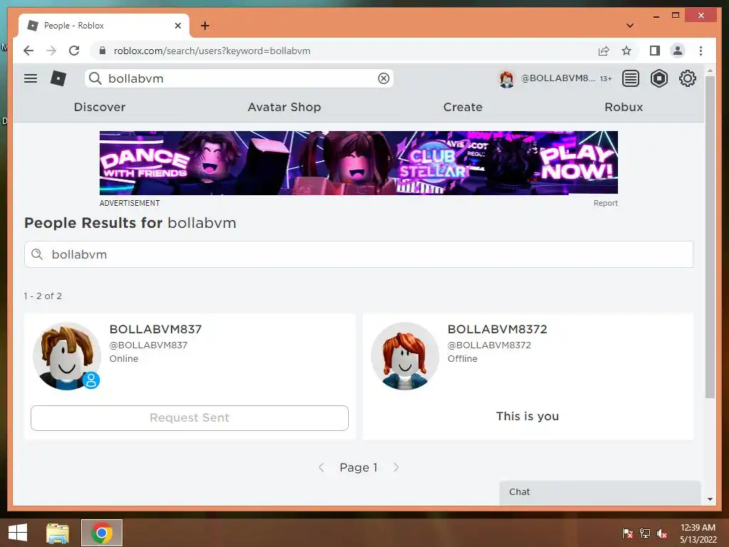Image resolution: width=729 pixels, height=547 pixels.
Task: Open the Windows Start menu
Action: tap(18, 533)
